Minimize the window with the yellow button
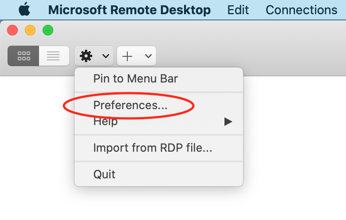The image size is (346, 220). 30,30
